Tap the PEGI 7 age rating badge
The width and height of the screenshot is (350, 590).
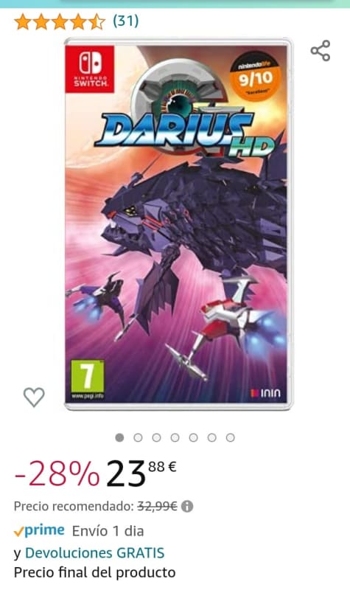tap(88, 380)
